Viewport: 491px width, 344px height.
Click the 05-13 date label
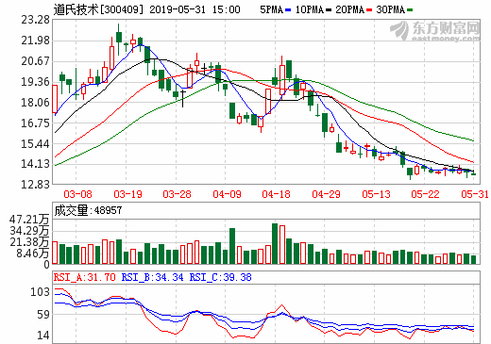[x=376, y=194]
